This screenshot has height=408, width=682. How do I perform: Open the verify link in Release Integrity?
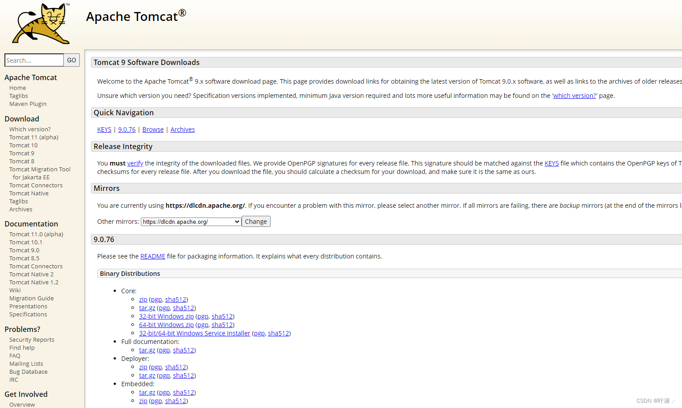click(x=135, y=163)
